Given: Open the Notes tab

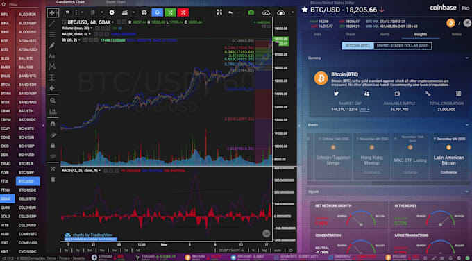Looking at the screenshot, I should (x=457, y=34).
